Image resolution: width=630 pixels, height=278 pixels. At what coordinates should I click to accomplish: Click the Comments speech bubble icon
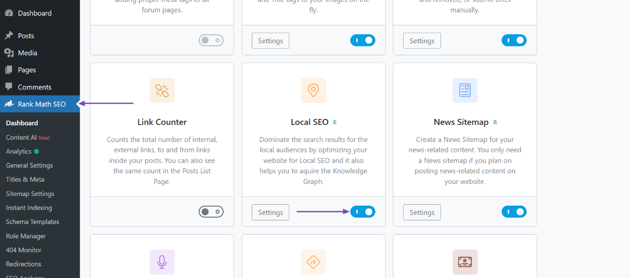point(9,87)
